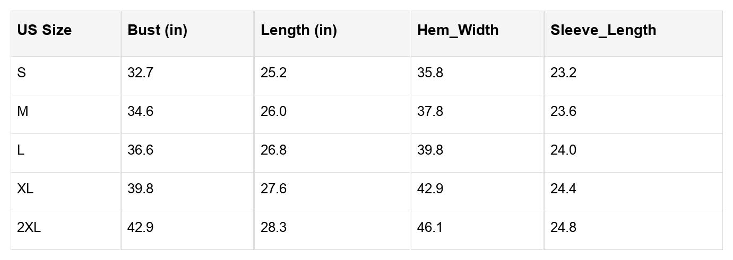Click hem width value 35.8 for S
The height and width of the screenshot is (260, 733).
(430, 73)
